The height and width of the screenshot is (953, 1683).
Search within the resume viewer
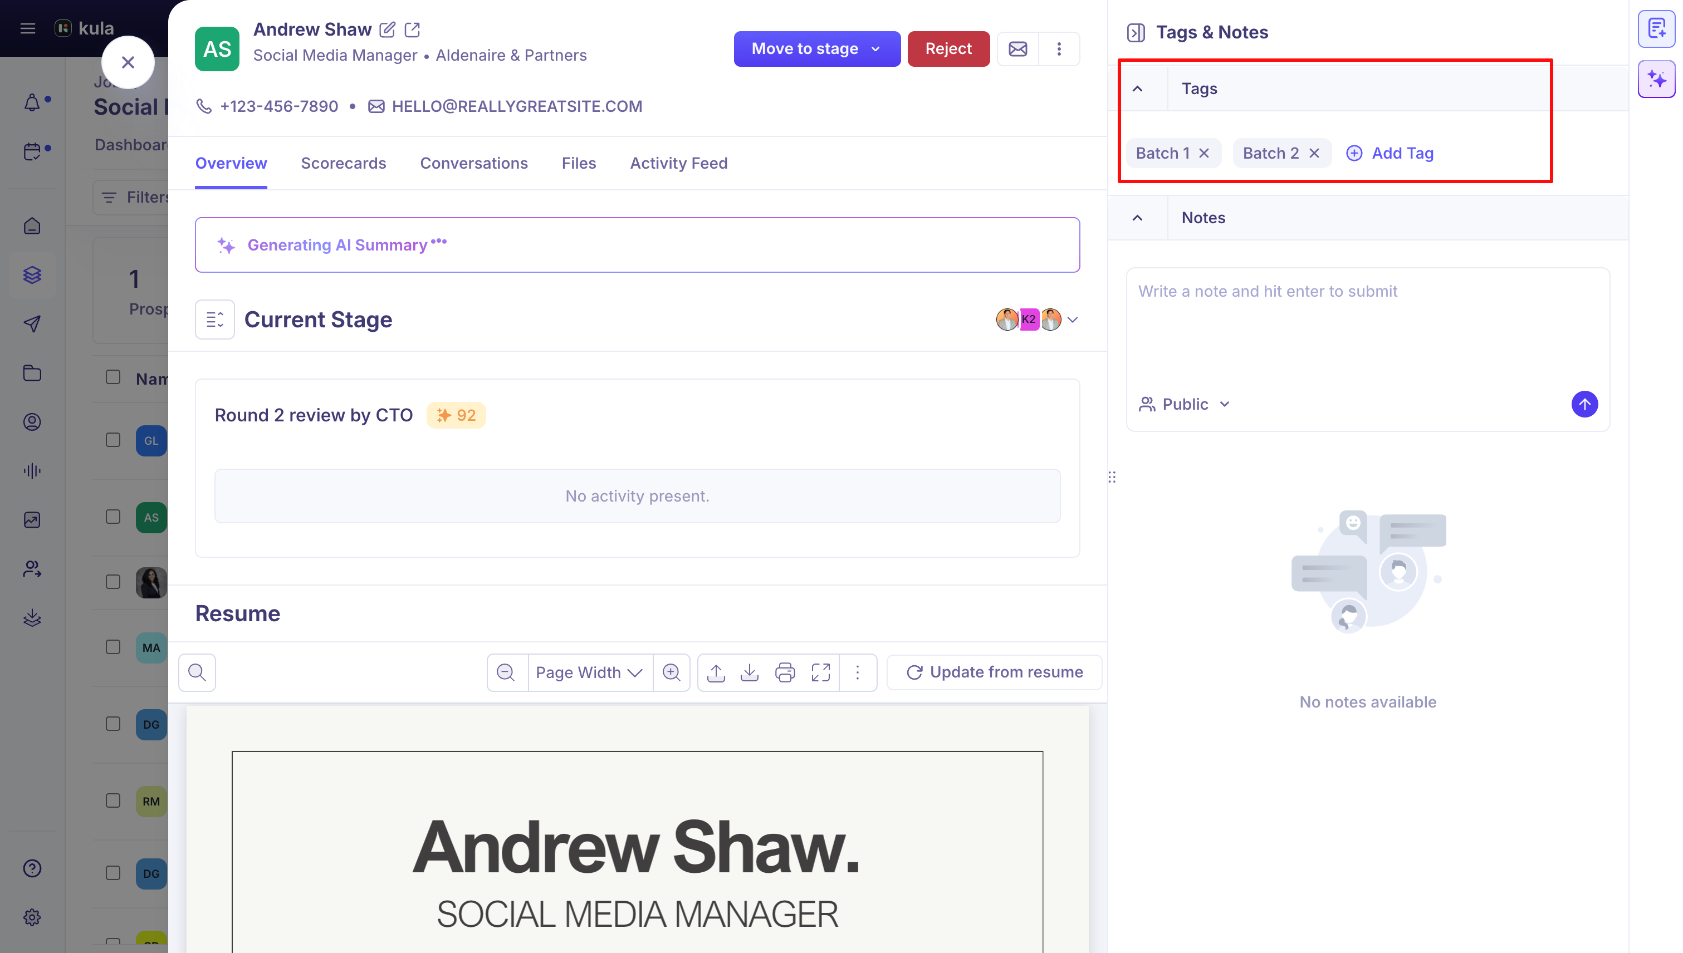[x=197, y=672]
